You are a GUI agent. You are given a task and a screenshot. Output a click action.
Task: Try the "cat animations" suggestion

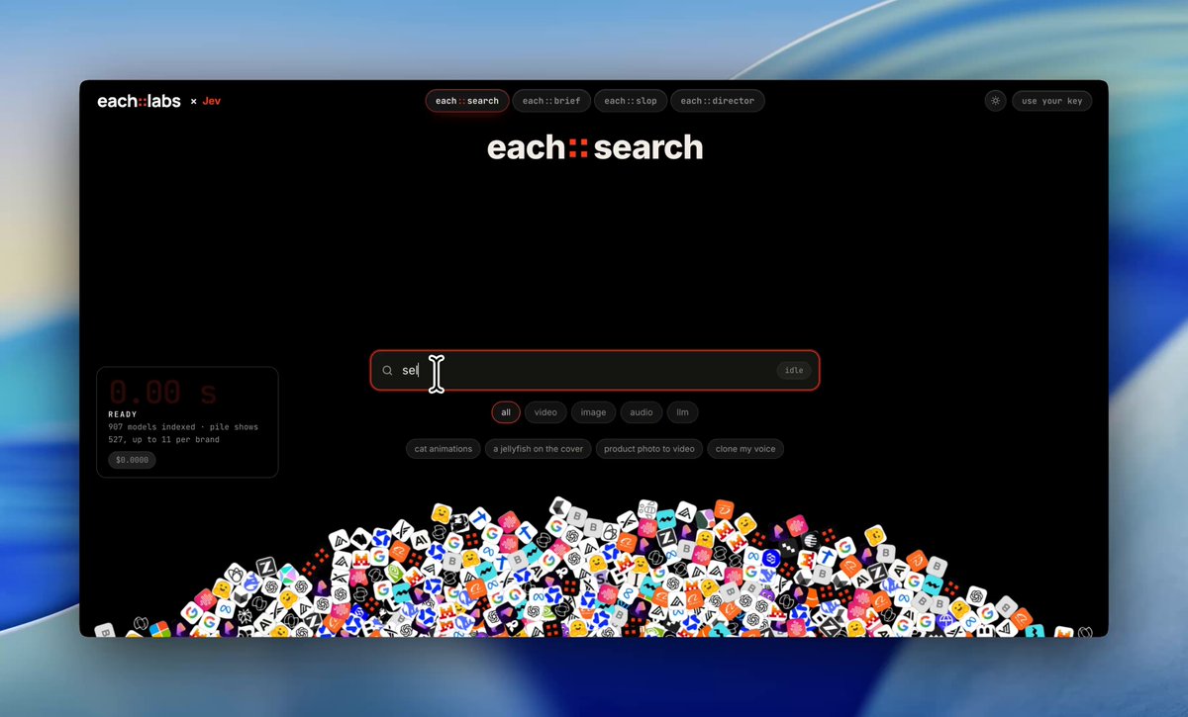444,449
